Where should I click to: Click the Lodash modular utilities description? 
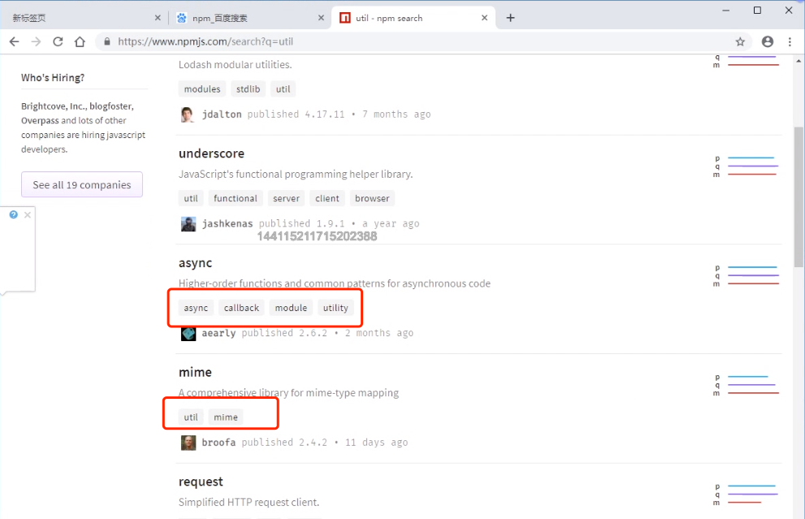[x=235, y=65]
